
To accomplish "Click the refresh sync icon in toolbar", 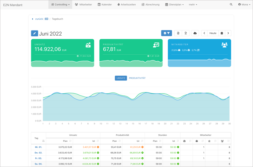I will click(186, 33).
